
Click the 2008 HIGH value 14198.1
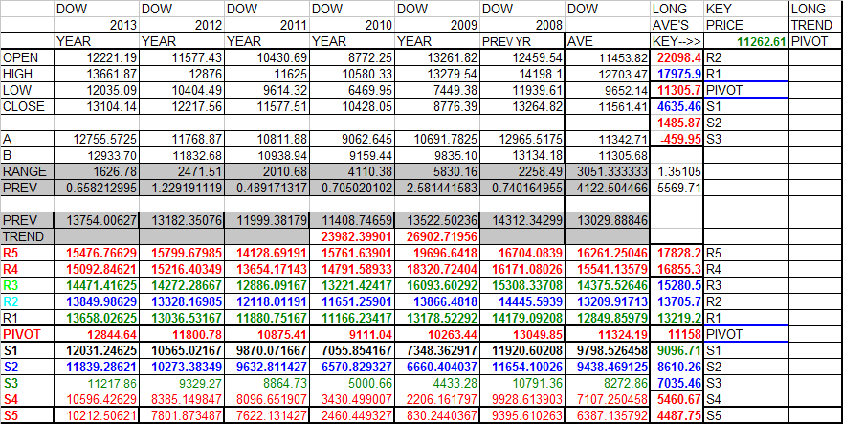[522, 74]
